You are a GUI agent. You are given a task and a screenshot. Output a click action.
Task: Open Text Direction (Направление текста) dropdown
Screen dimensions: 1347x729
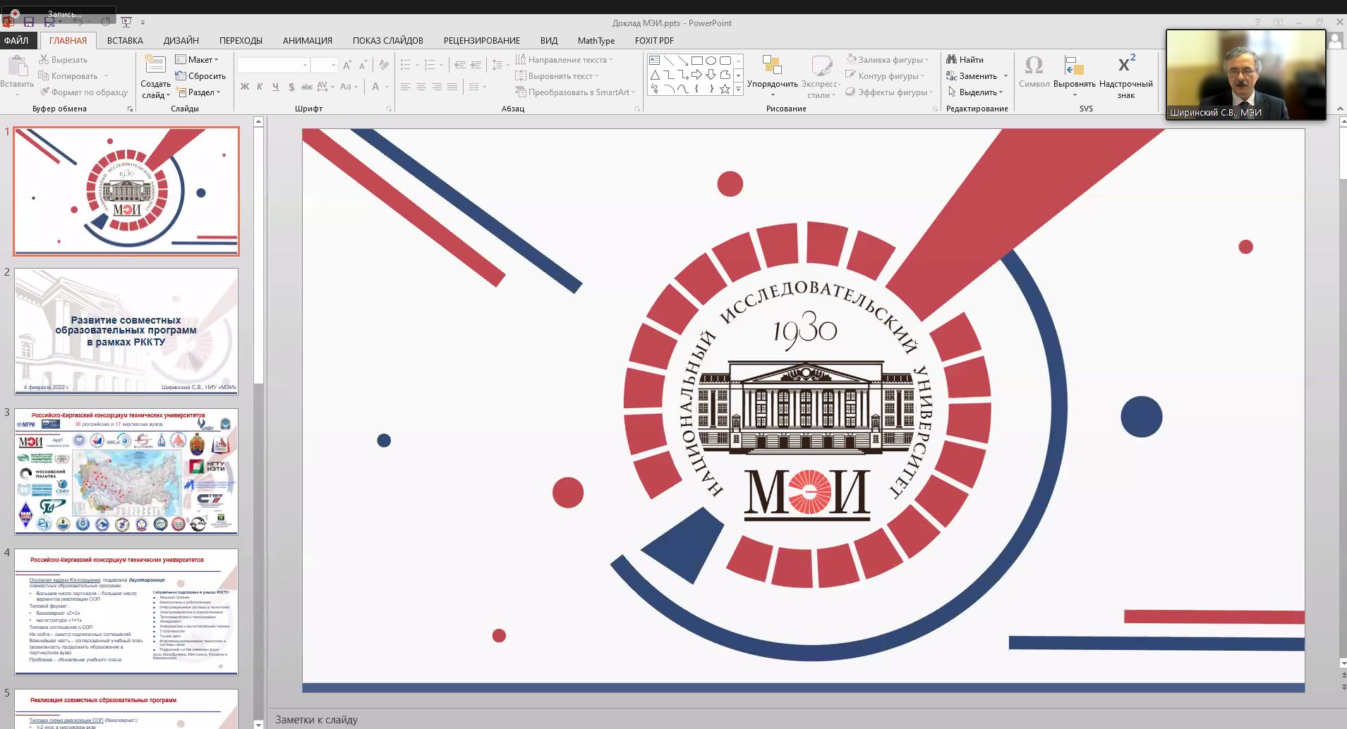coord(564,60)
